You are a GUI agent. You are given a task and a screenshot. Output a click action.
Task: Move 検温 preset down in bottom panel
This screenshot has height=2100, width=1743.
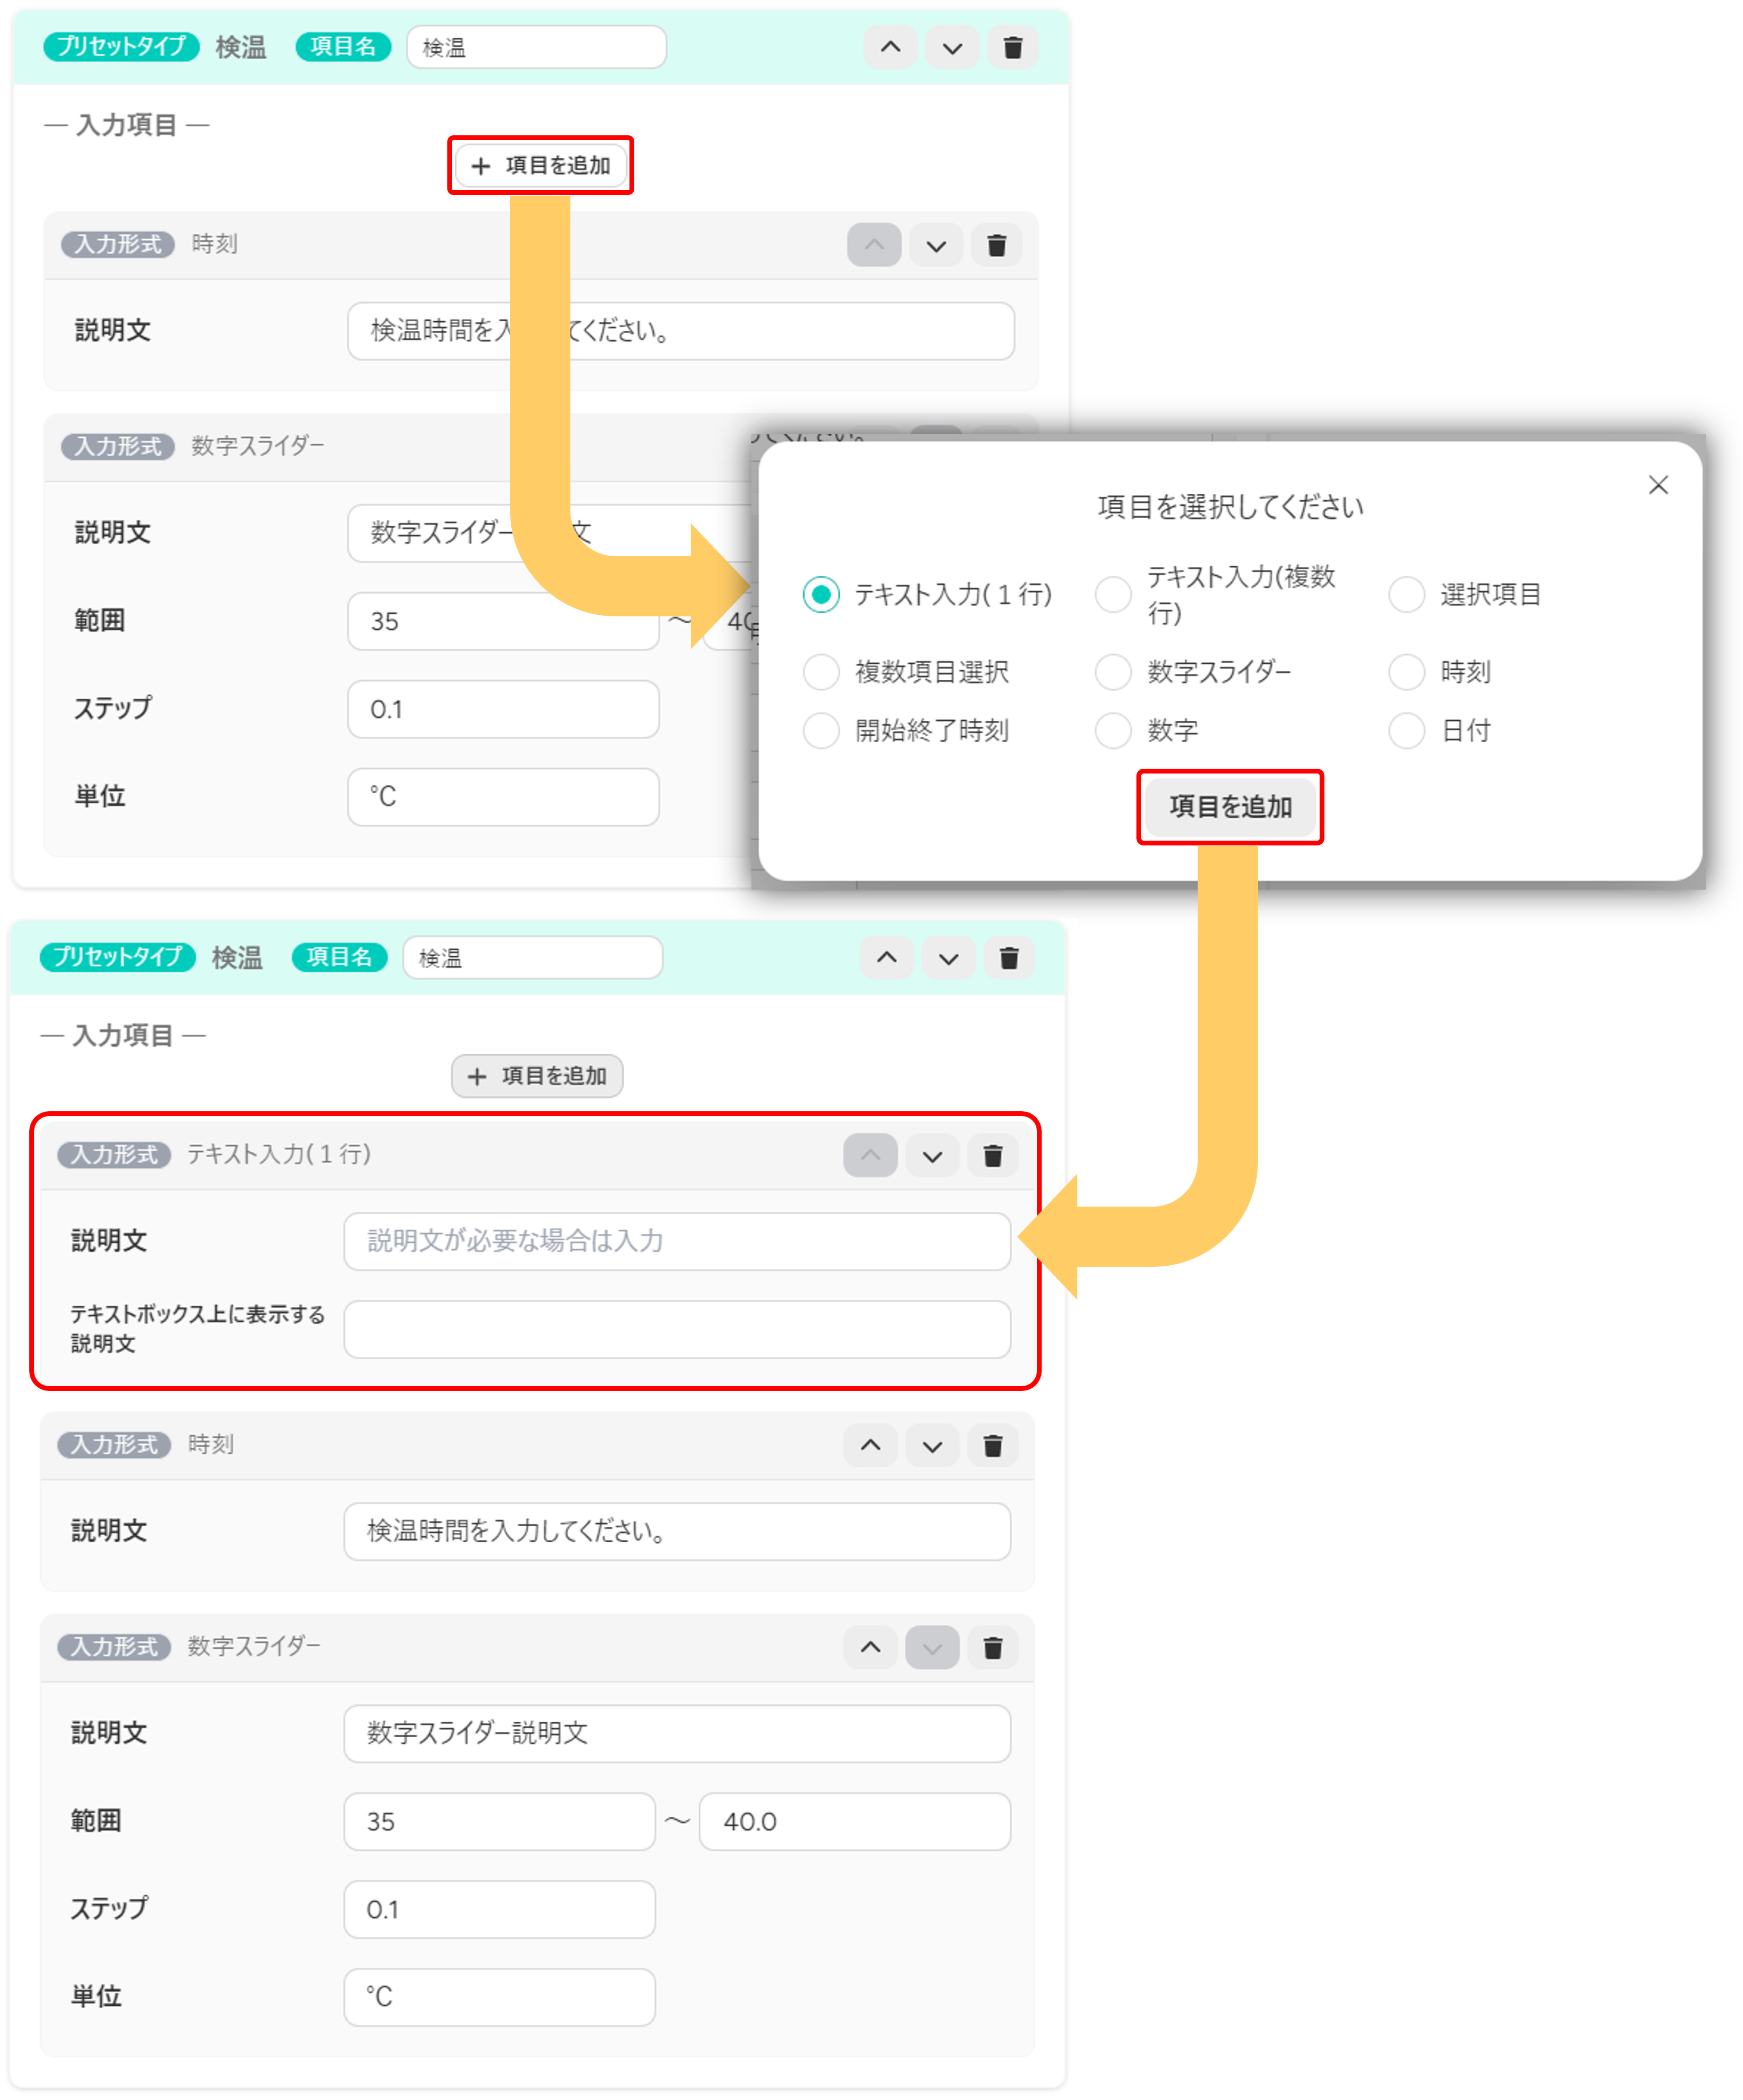948,958
